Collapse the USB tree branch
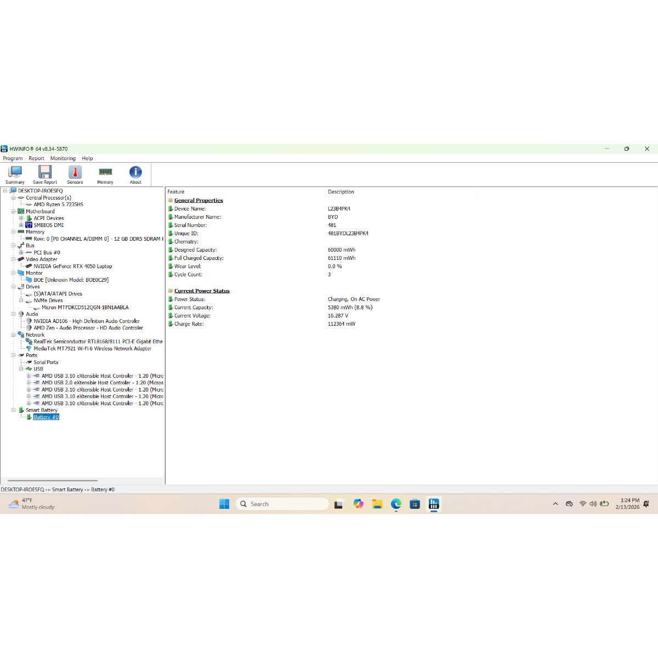 (21, 369)
